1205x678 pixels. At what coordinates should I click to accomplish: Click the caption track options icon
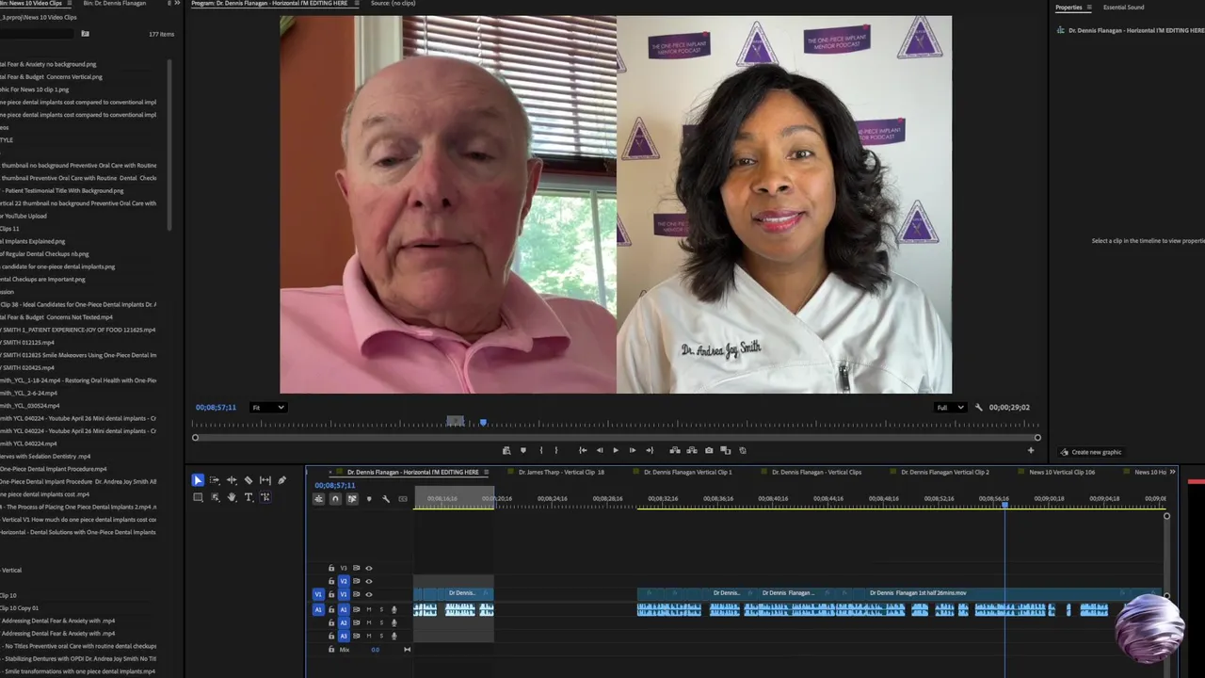(x=403, y=499)
